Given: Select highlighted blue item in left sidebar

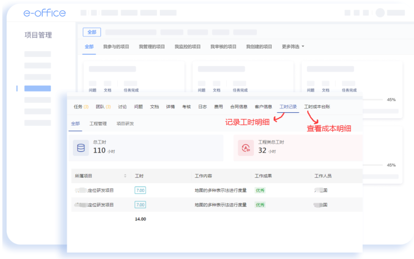Looking at the screenshot, I should (37, 88).
